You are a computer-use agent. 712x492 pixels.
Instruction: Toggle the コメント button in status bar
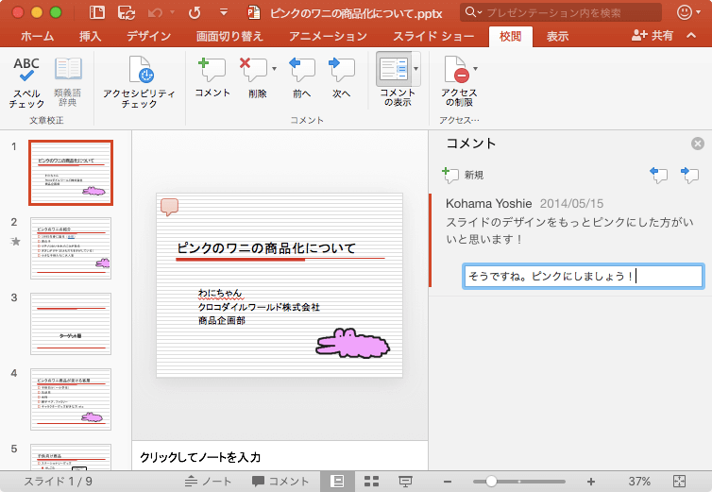pyautogui.click(x=280, y=481)
